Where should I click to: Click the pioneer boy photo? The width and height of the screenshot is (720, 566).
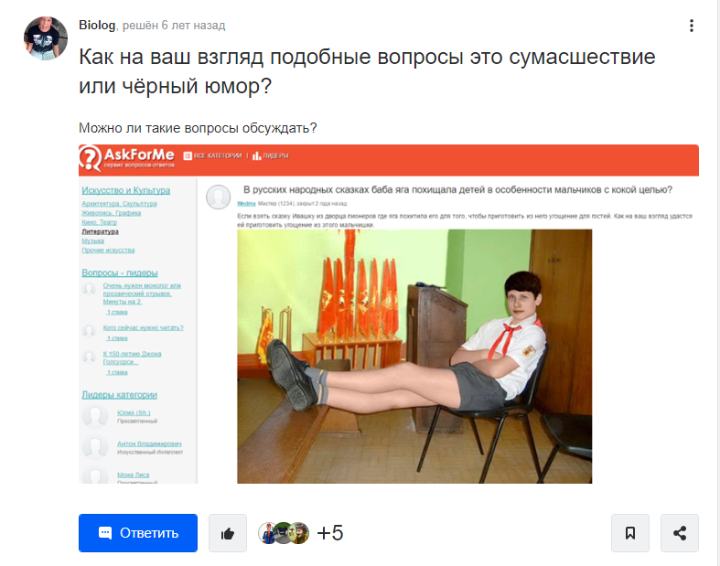(414, 357)
